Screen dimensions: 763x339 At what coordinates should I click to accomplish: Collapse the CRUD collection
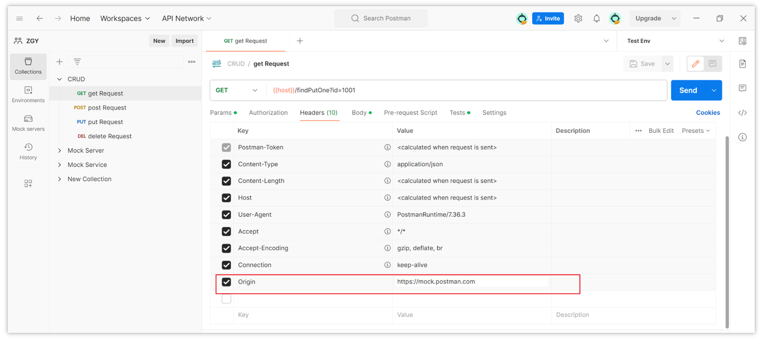(60, 79)
